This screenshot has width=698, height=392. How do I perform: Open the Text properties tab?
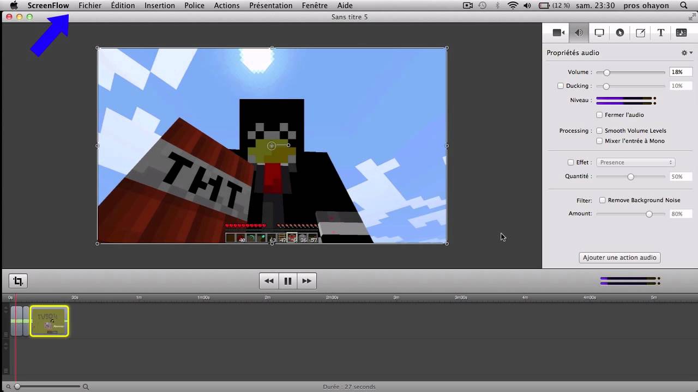(x=661, y=33)
